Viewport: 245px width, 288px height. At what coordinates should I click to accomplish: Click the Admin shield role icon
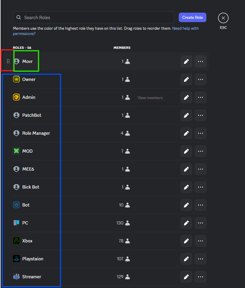point(16,97)
